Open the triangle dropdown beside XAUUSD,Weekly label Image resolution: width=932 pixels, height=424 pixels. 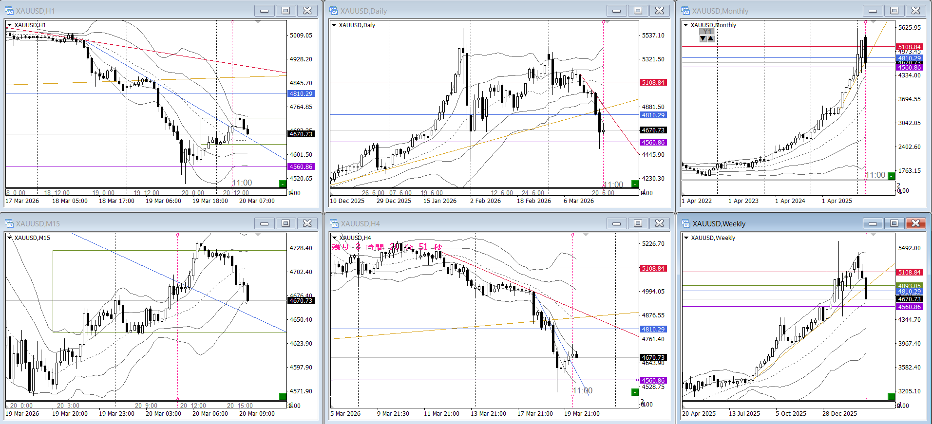tap(686, 238)
